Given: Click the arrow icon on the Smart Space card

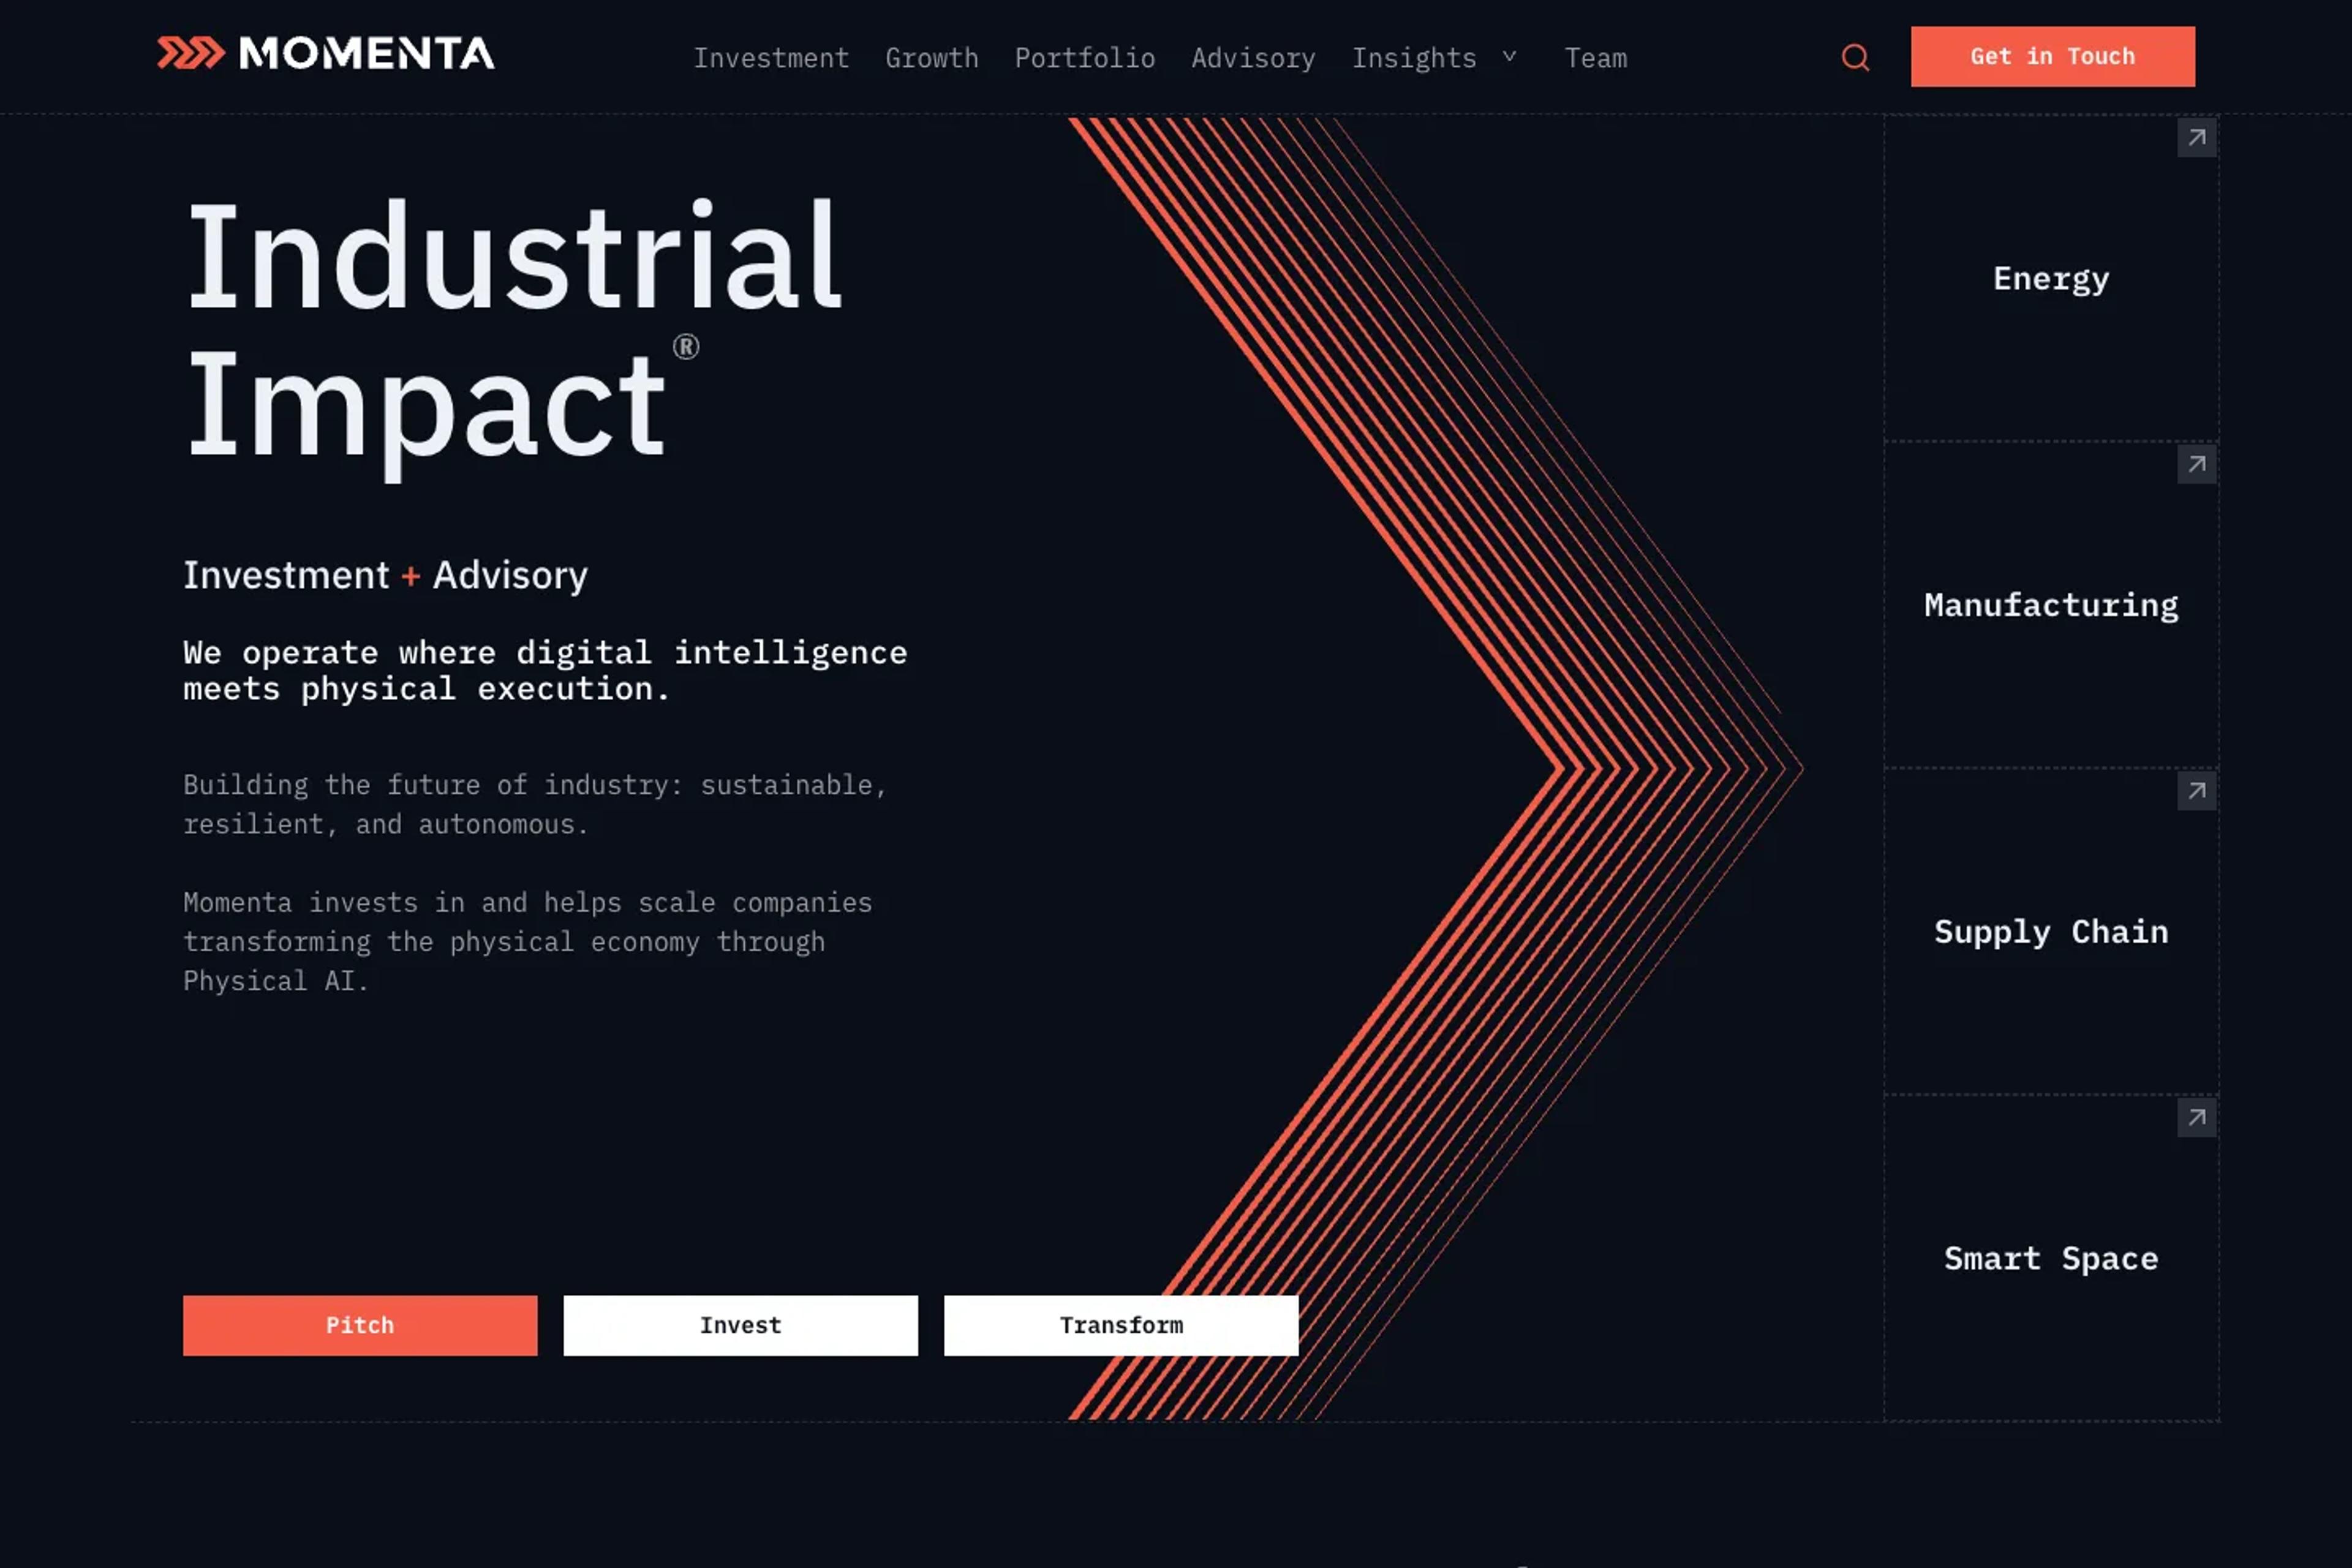Looking at the screenshot, I should click(2196, 1117).
